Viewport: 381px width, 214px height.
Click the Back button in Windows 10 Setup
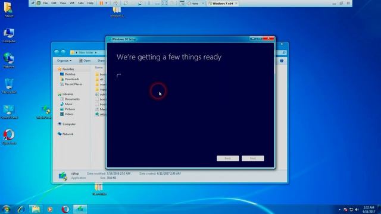pos(227,158)
